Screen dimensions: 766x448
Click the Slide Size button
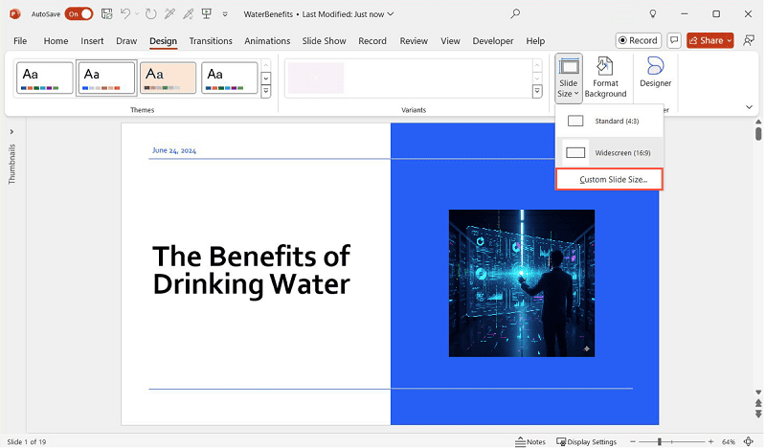pyautogui.click(x=569, y=78)
